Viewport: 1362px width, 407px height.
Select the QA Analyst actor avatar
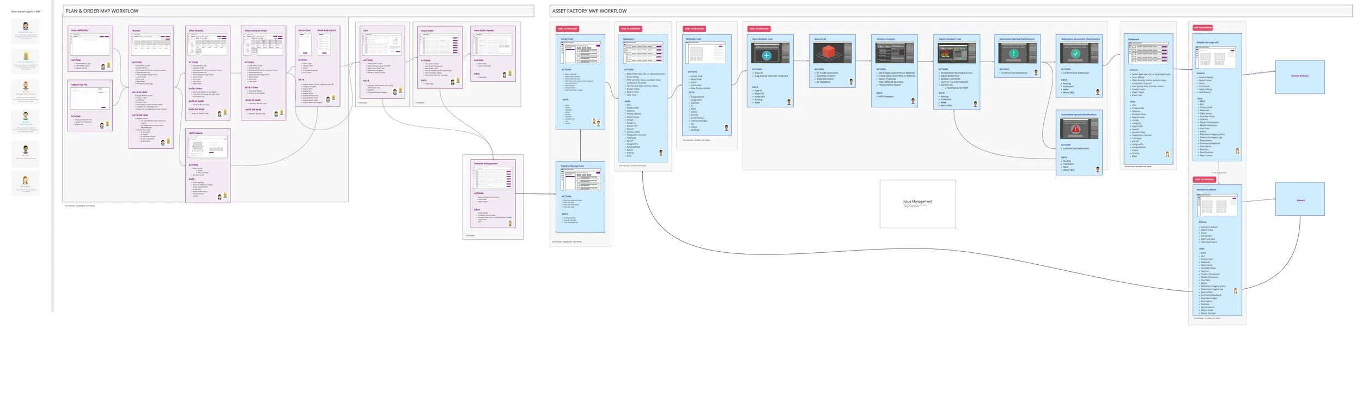pos(26,180)
